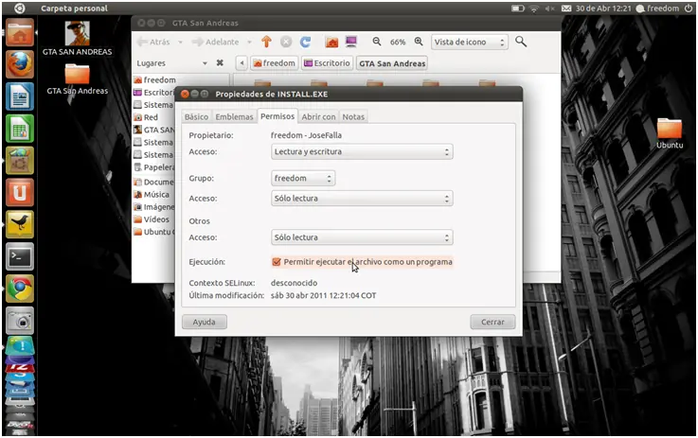Select Red in the places sidebar
The width and height of the screenshot is (698, 438).
[146, 117]
